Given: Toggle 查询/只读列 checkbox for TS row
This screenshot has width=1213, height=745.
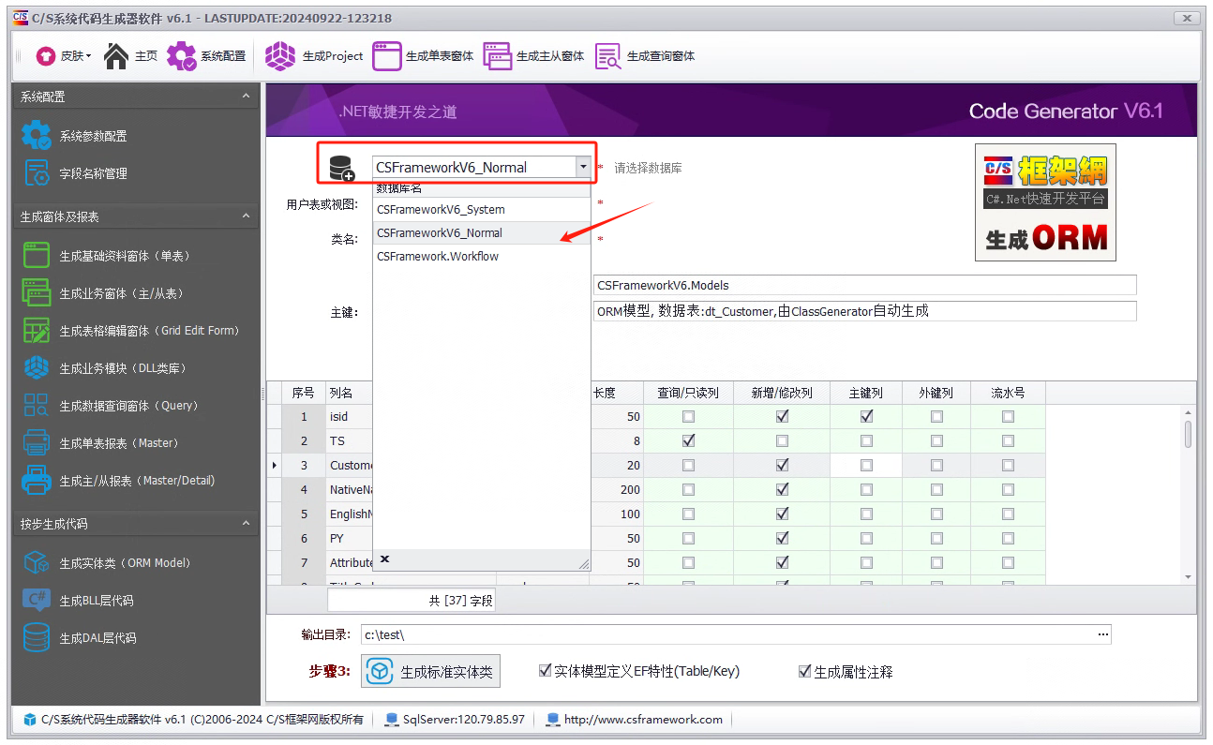Looking at the screenshot, I should click(689, 440).
